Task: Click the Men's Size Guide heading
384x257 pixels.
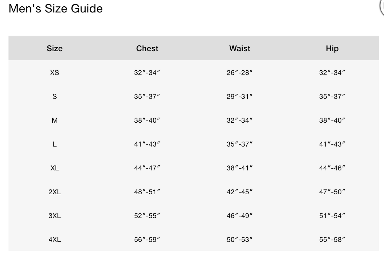Action: pos(56,8)
